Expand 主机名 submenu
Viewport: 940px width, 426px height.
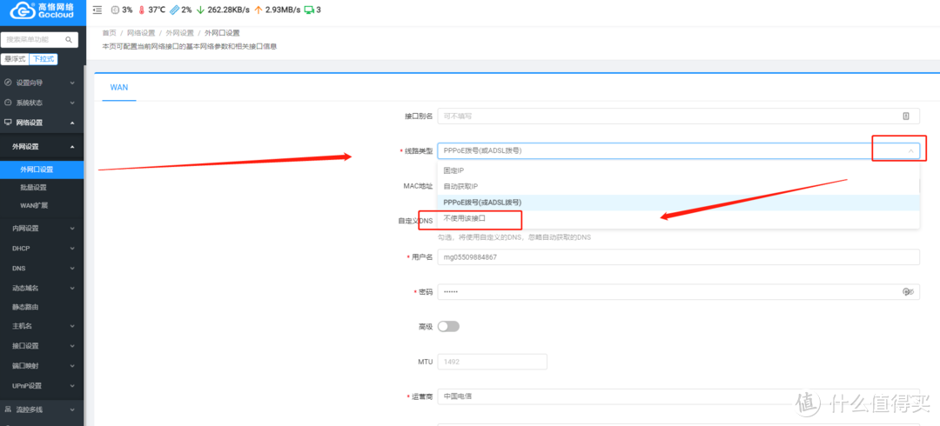43,327
